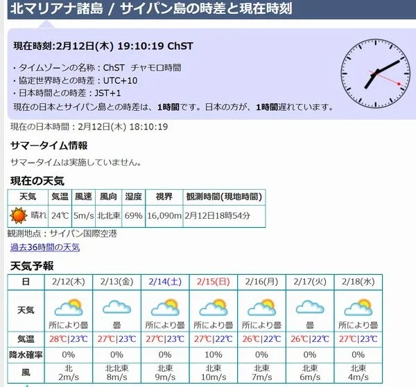Screen dimensions: 416x387
Task: Click the 2/17 Tuesday cloudy forecast icon
Action: pyautogui.click(x=310, y=307)
